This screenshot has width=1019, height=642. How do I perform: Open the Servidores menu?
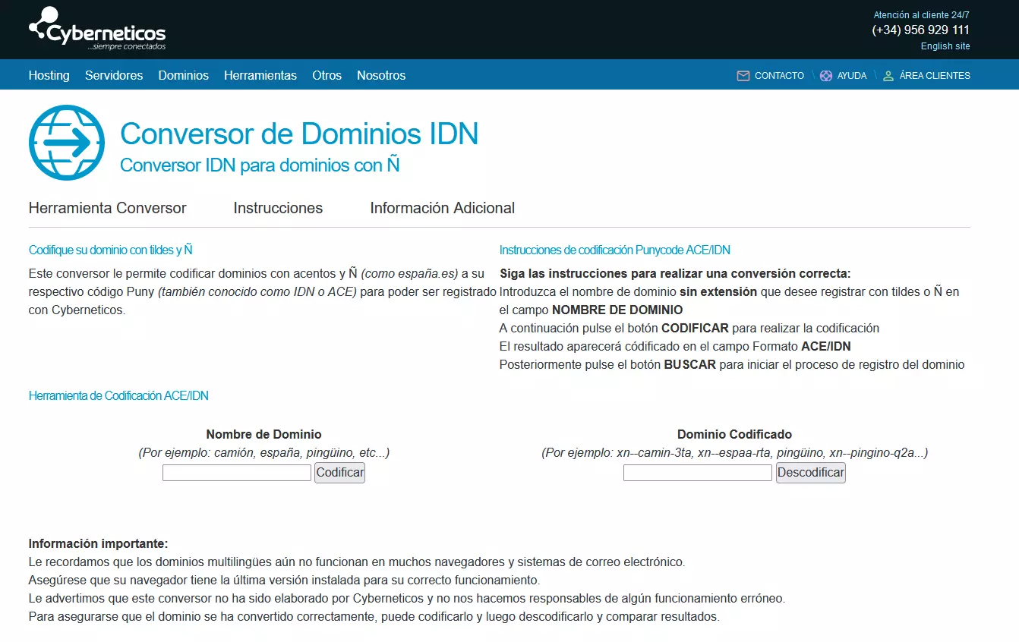(114, 75)
